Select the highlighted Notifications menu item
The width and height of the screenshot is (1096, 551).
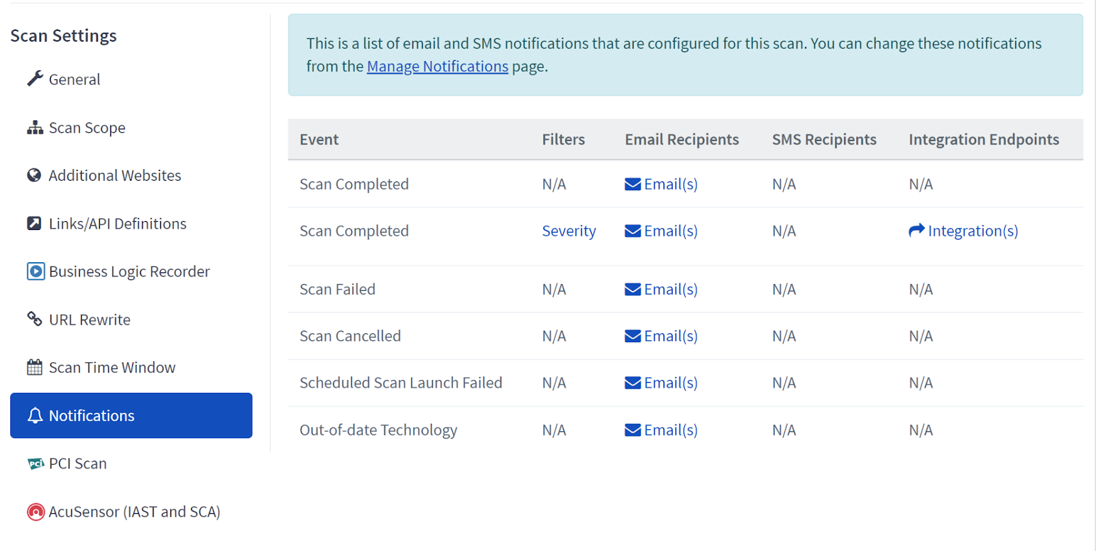point(131,415)
